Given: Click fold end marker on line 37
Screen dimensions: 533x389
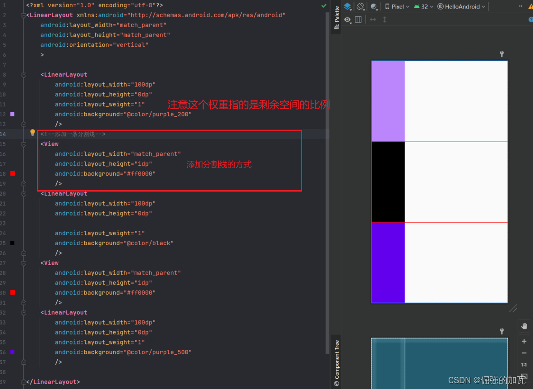Looking at the screenshot, I should 24,362.
